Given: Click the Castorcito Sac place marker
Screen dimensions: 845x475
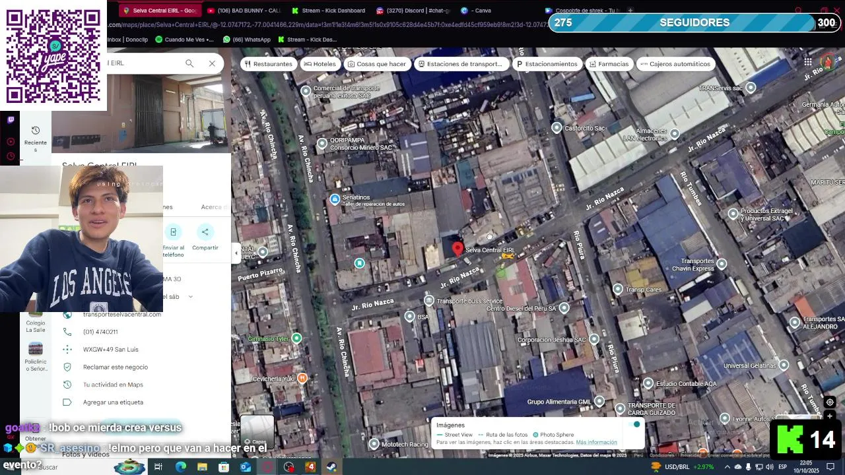Looking at the screenshot, I should click(x=557, y=128).
